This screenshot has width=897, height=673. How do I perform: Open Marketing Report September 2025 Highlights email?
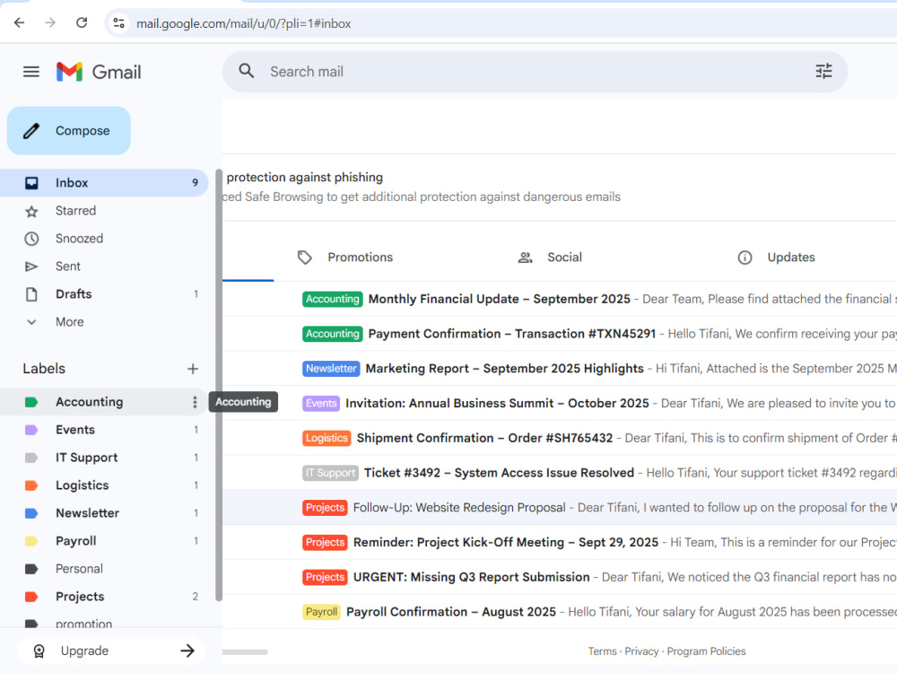pyautogui.click(x=560, y=369)
